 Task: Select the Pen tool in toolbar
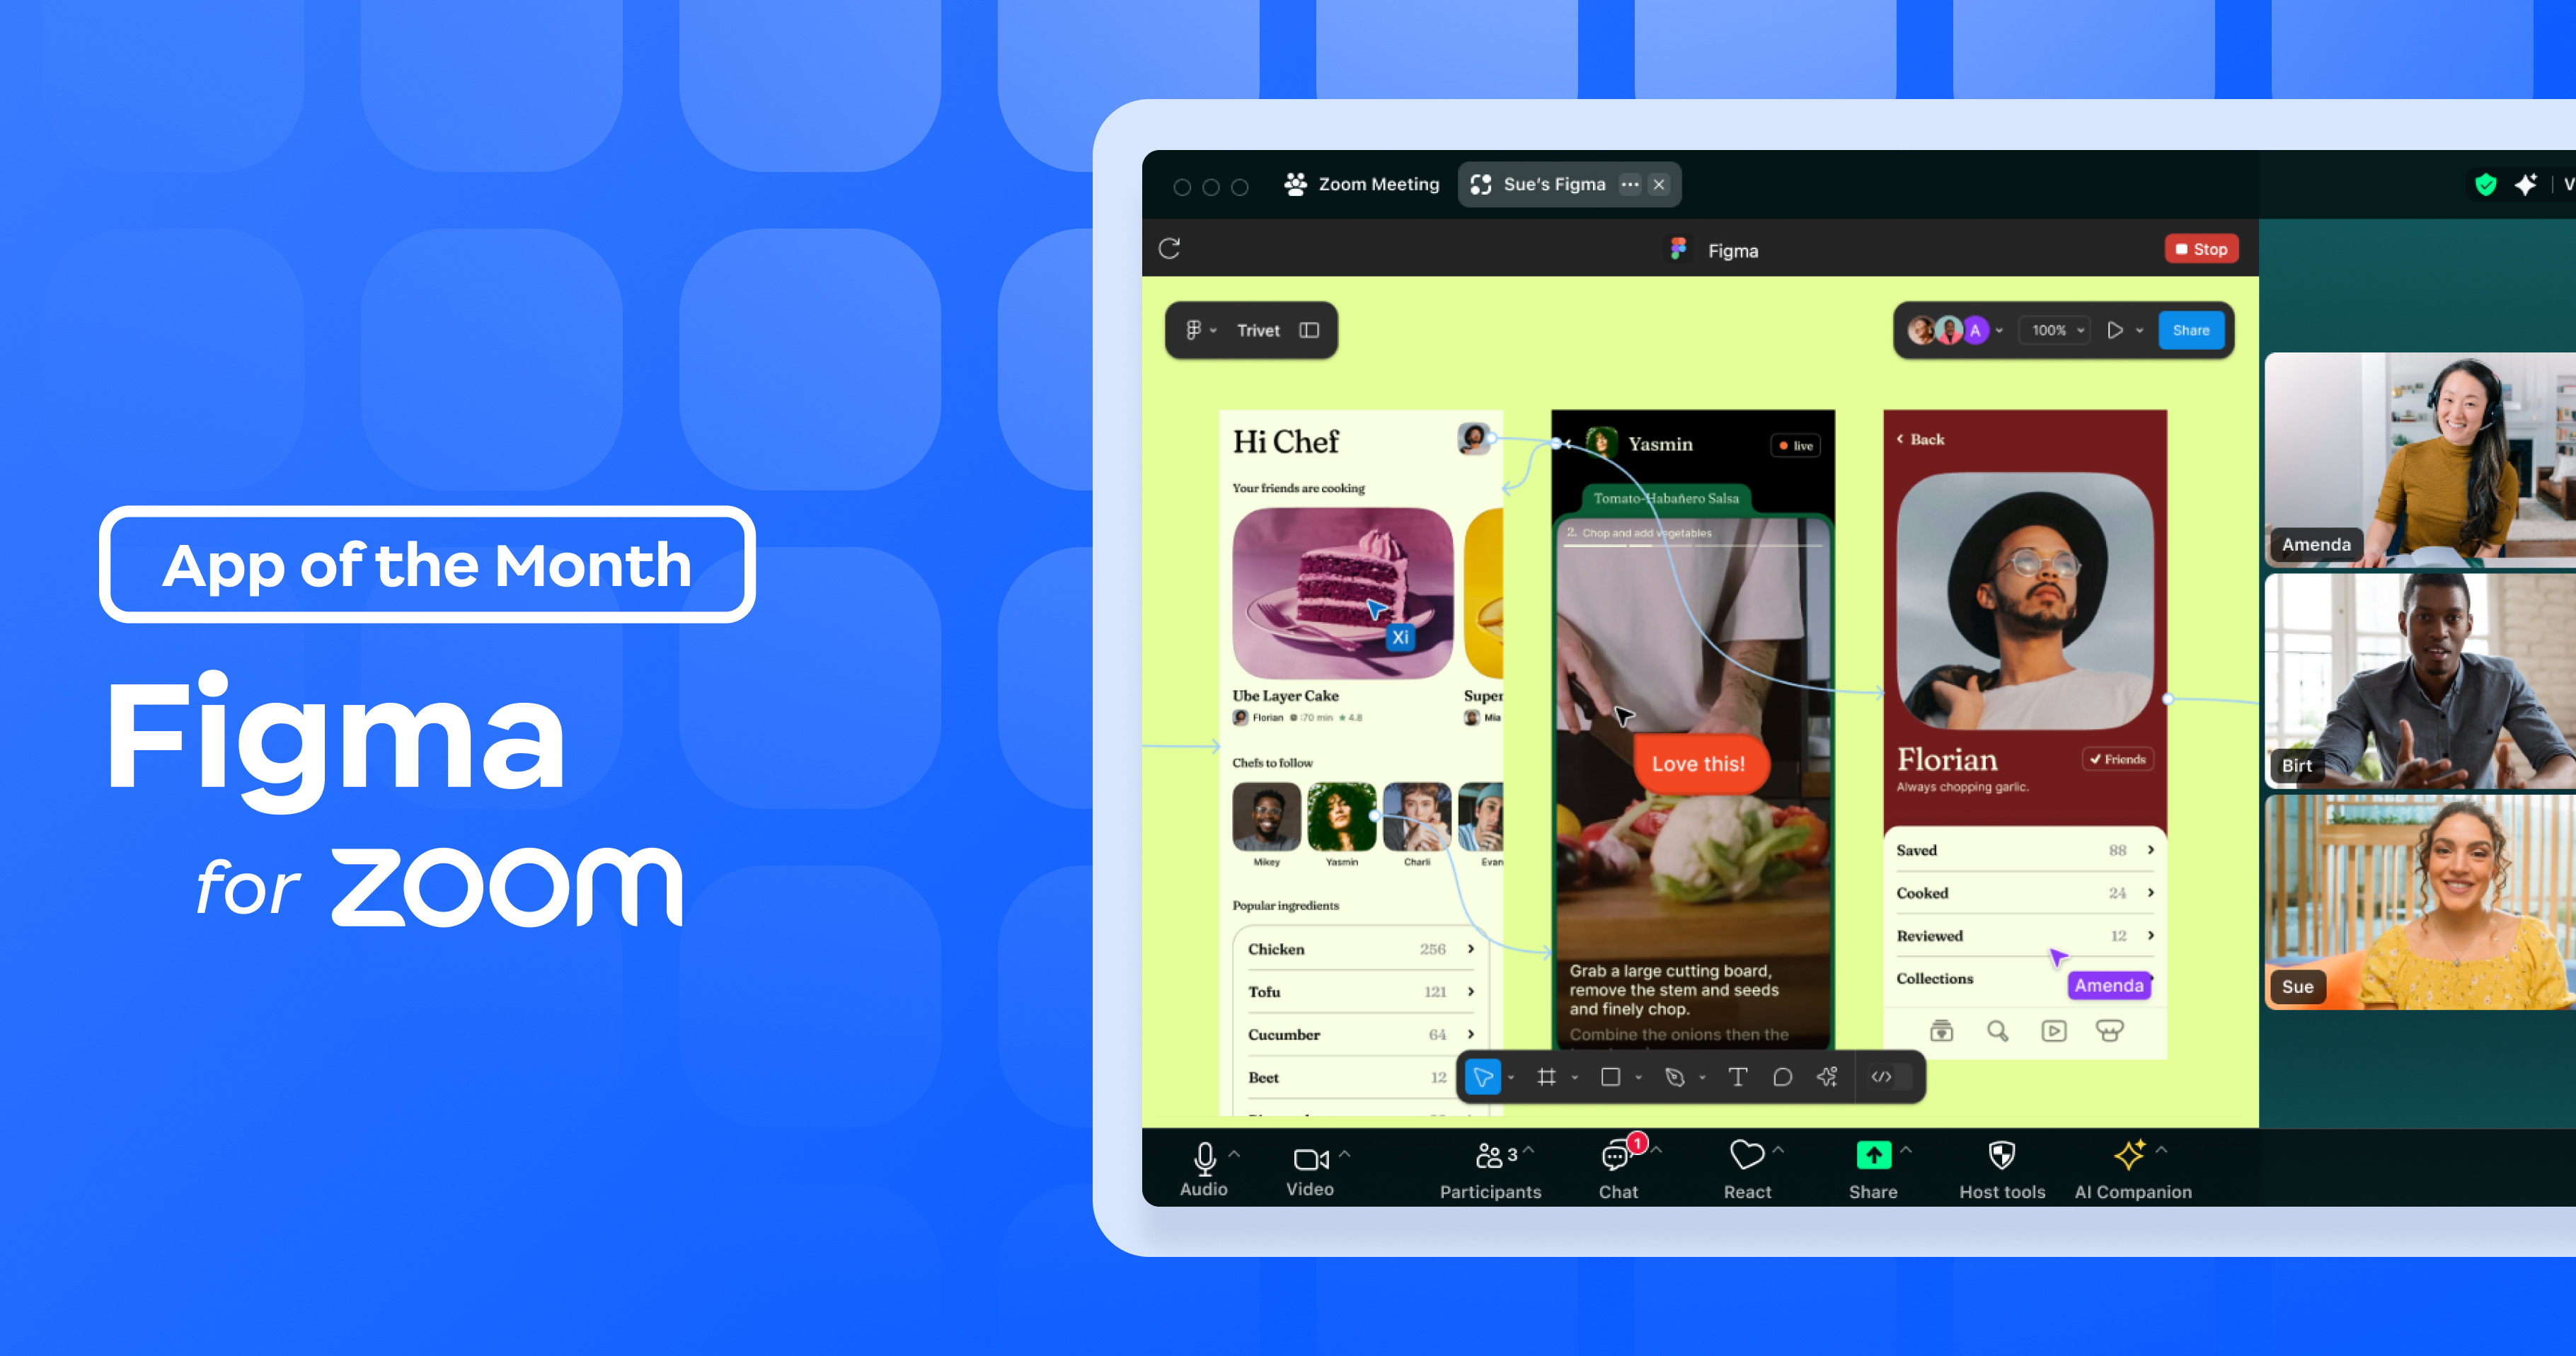coord(1674,1076)
